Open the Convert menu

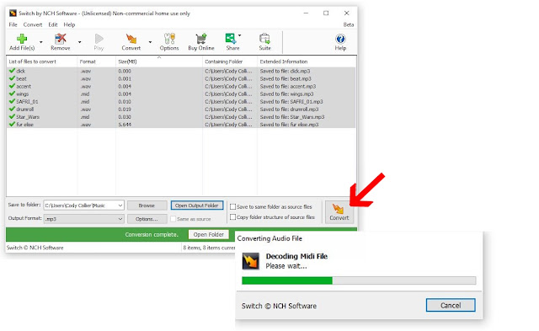tap(33, 24)
